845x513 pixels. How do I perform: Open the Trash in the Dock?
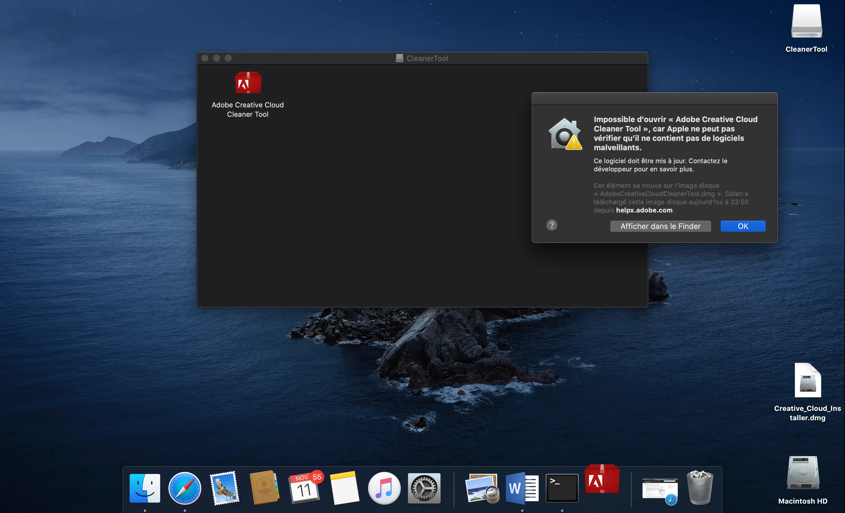699,488
